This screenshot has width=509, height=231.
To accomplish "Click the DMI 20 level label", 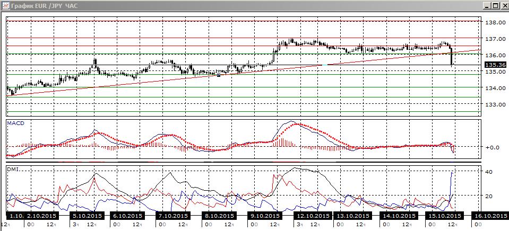I will (489, 196).
